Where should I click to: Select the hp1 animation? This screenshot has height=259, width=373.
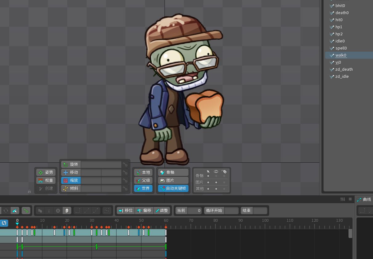(339, 27)
